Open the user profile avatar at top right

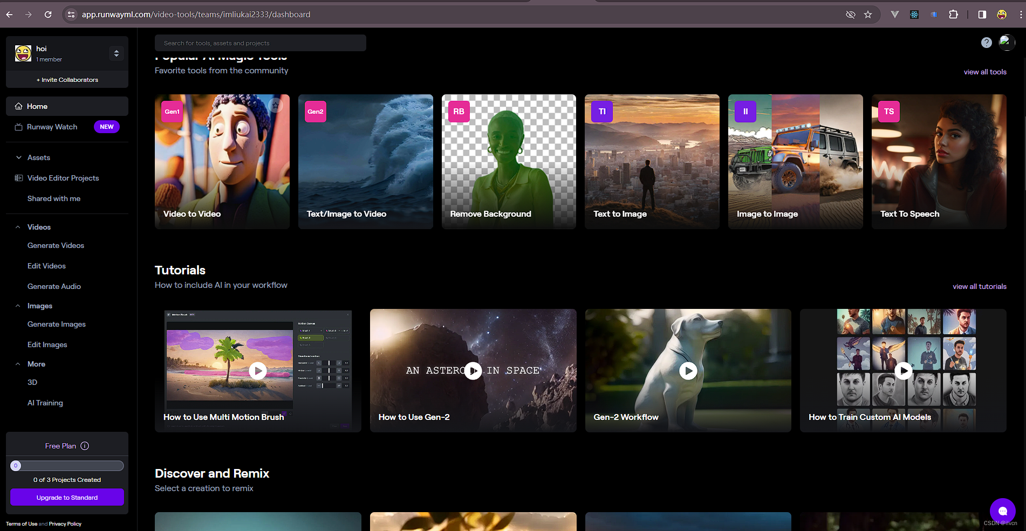coord(1007,42)
